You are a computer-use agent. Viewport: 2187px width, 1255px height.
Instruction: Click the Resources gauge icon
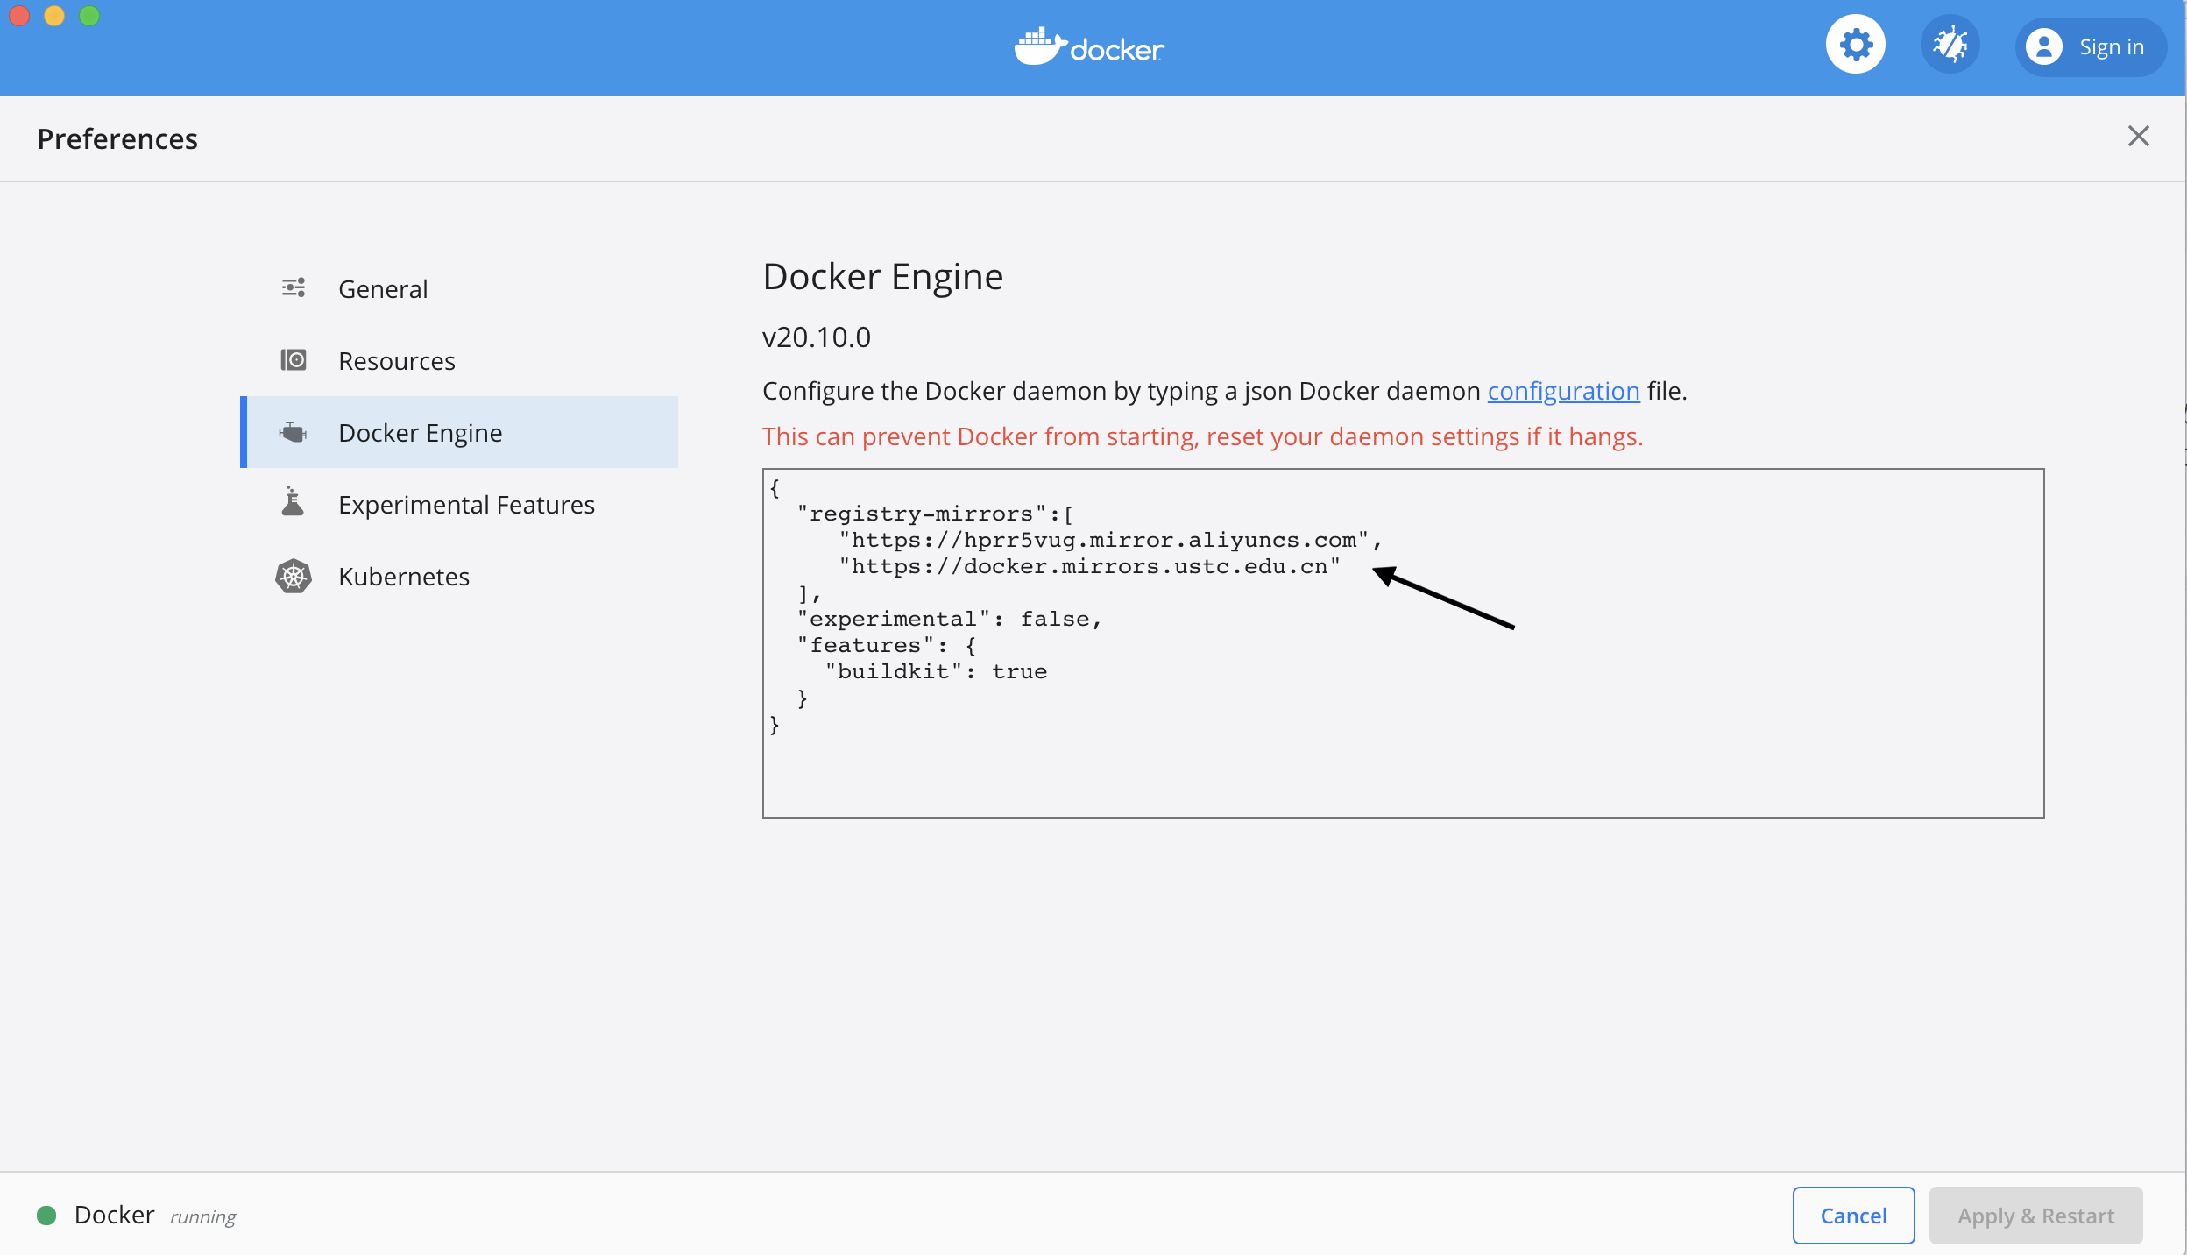click(x=294, y=359)
